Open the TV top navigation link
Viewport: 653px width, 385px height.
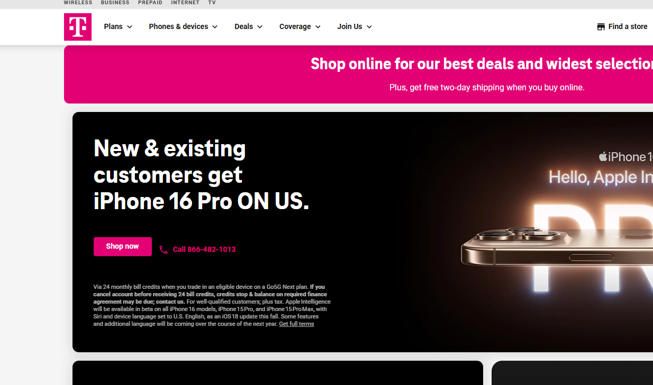coord(212,3)
